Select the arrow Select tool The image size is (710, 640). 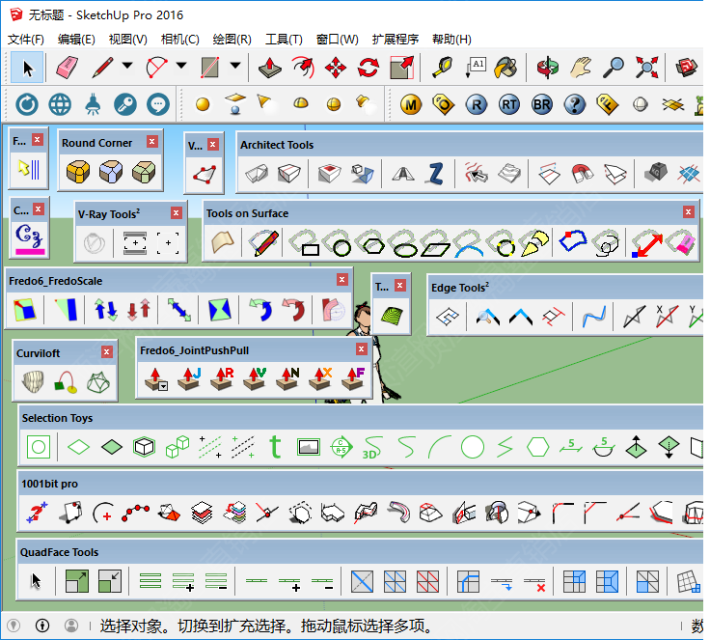coord(28,68)
